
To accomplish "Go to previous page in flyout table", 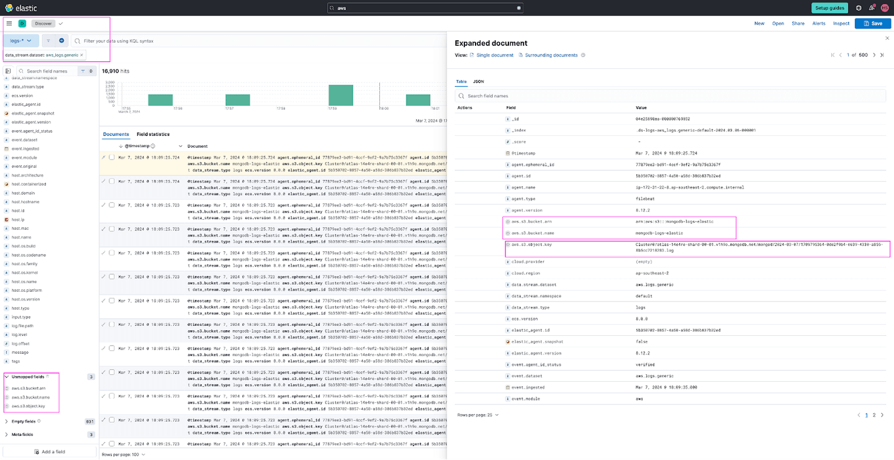I will click(x=859, y=415).
